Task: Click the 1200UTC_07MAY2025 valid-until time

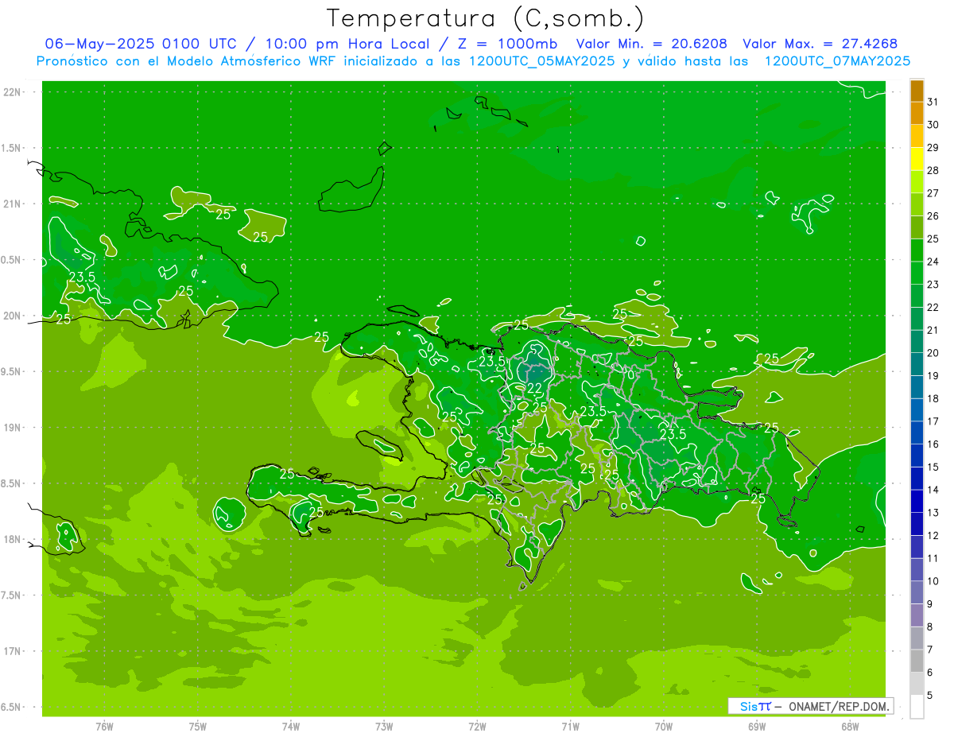Action: click(837, 60)
